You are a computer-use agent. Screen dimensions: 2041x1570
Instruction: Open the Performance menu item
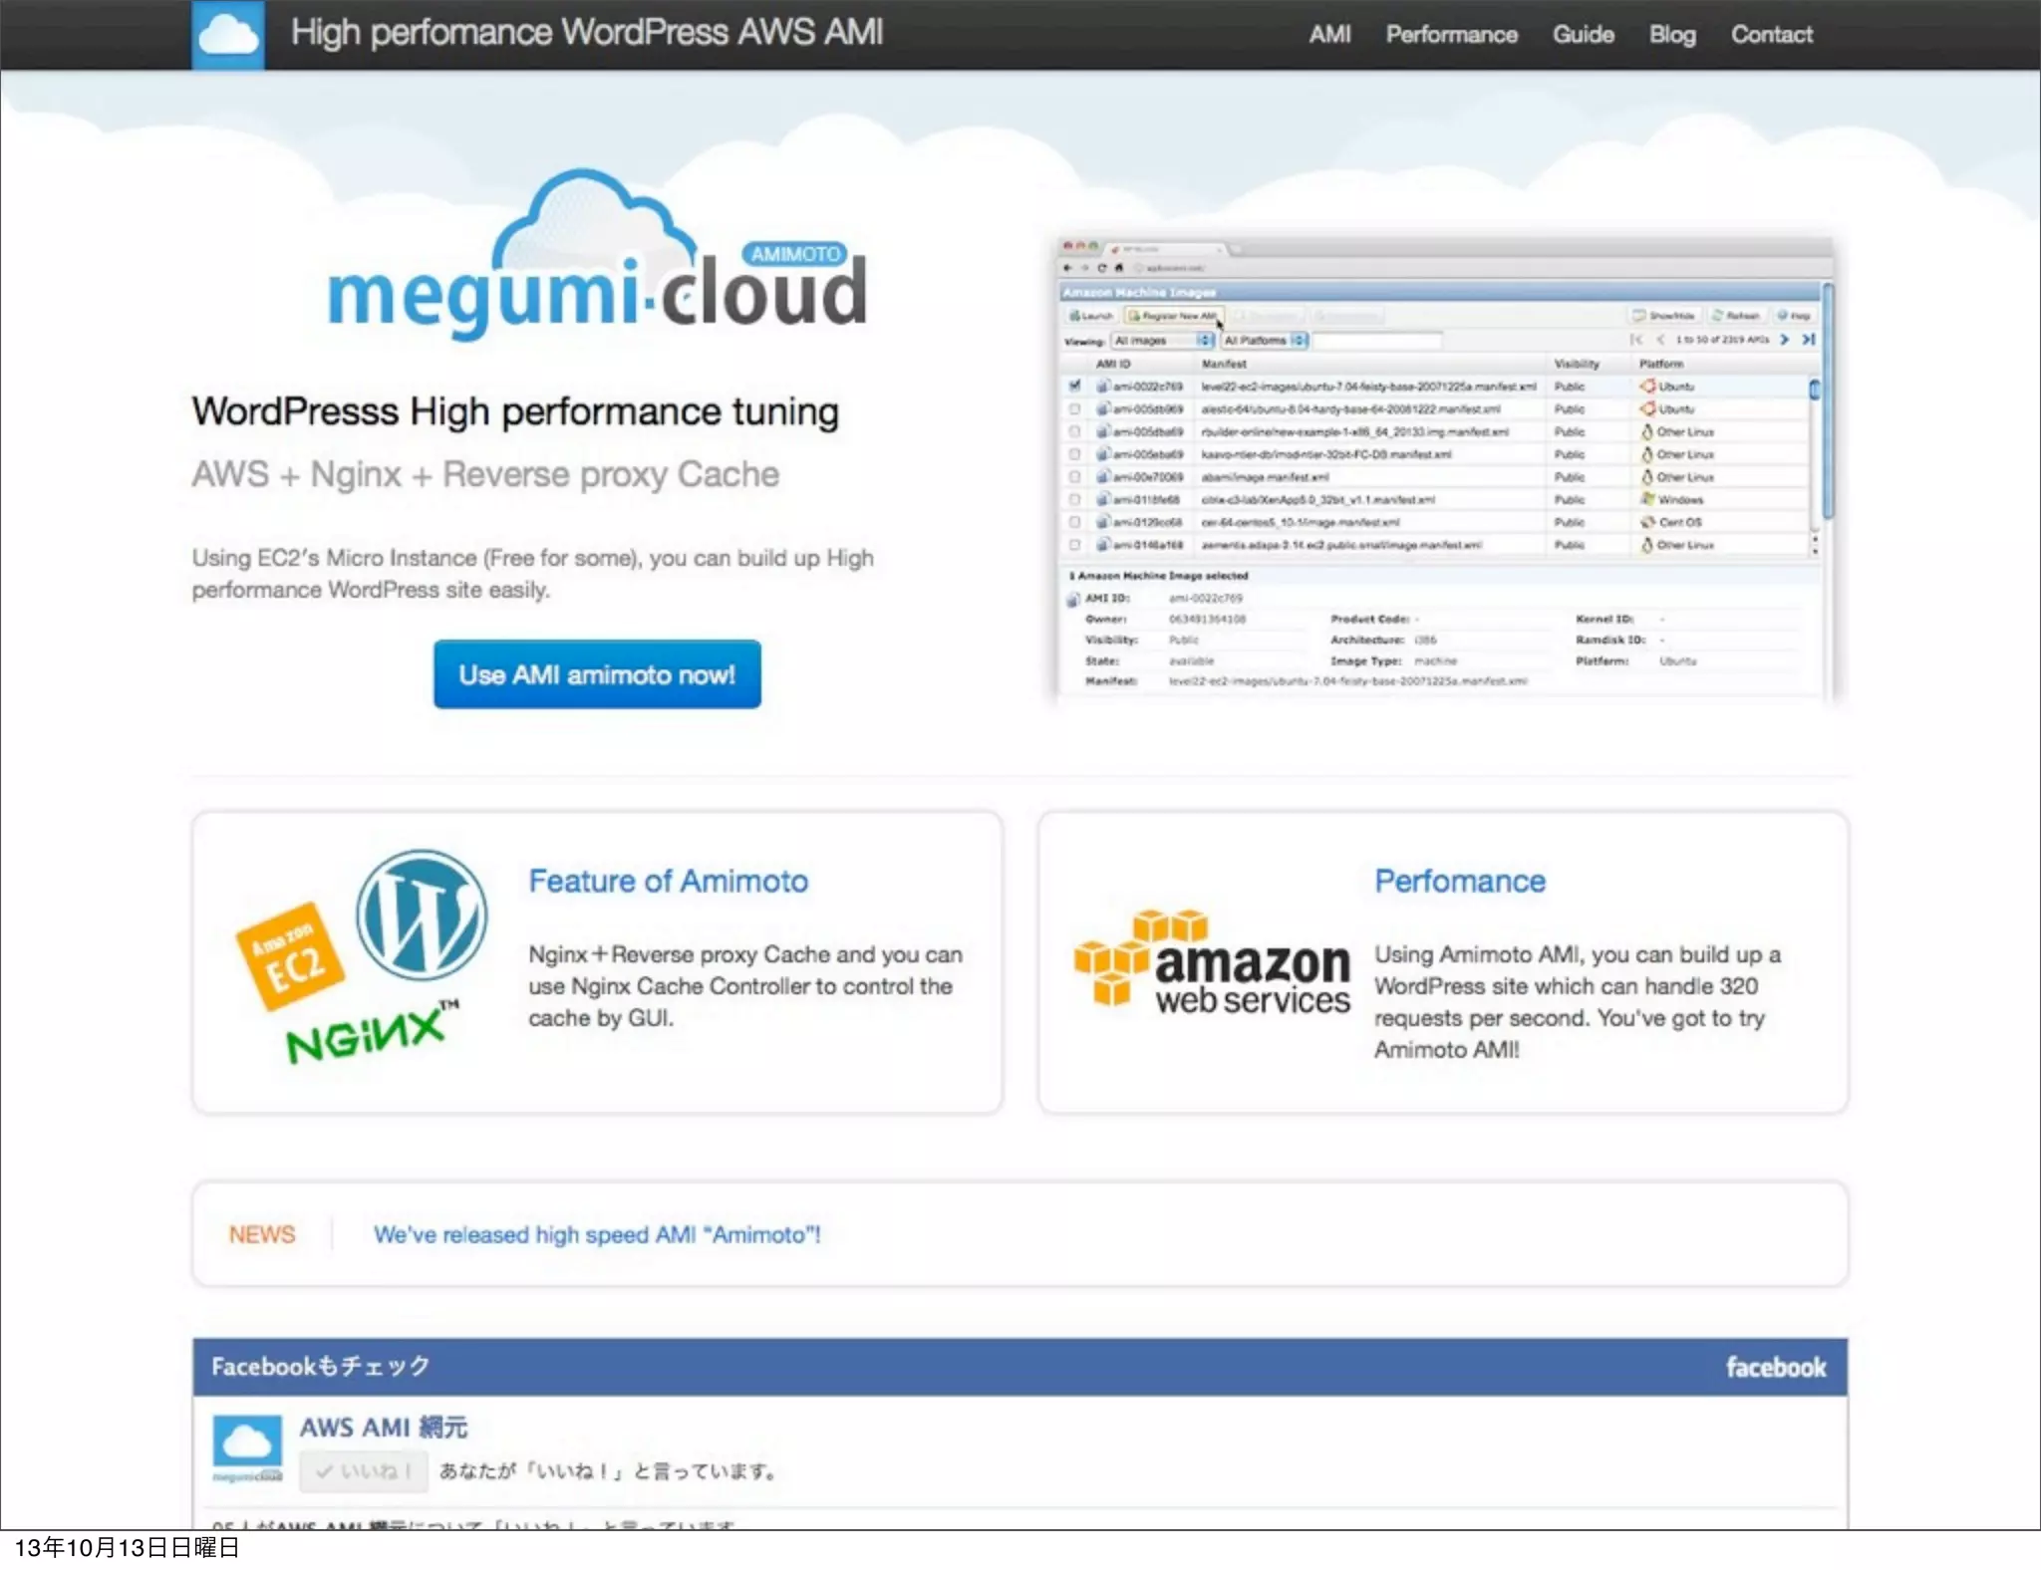[1451, 35]
